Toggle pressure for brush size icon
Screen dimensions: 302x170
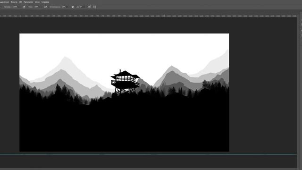(x=89, y=7)
